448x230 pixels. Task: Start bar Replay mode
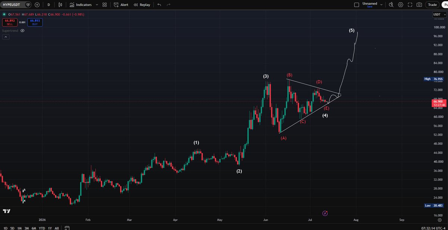(142, 5)
